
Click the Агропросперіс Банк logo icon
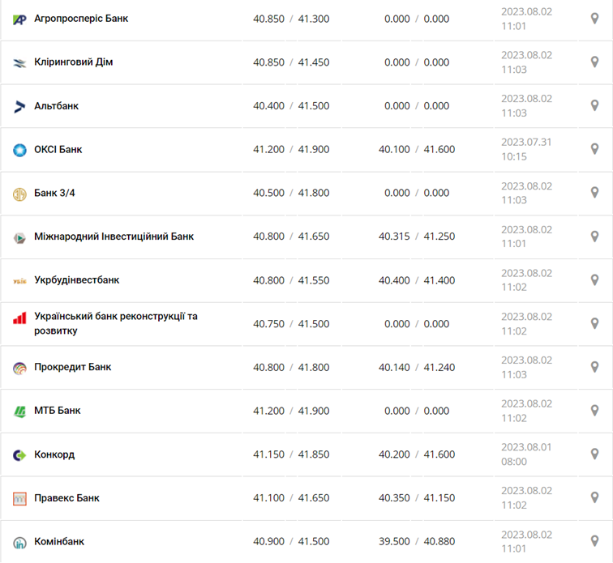click(20, 19)
